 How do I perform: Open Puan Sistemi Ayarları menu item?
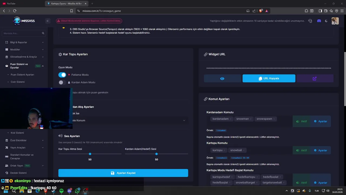(x=22, y=74)
